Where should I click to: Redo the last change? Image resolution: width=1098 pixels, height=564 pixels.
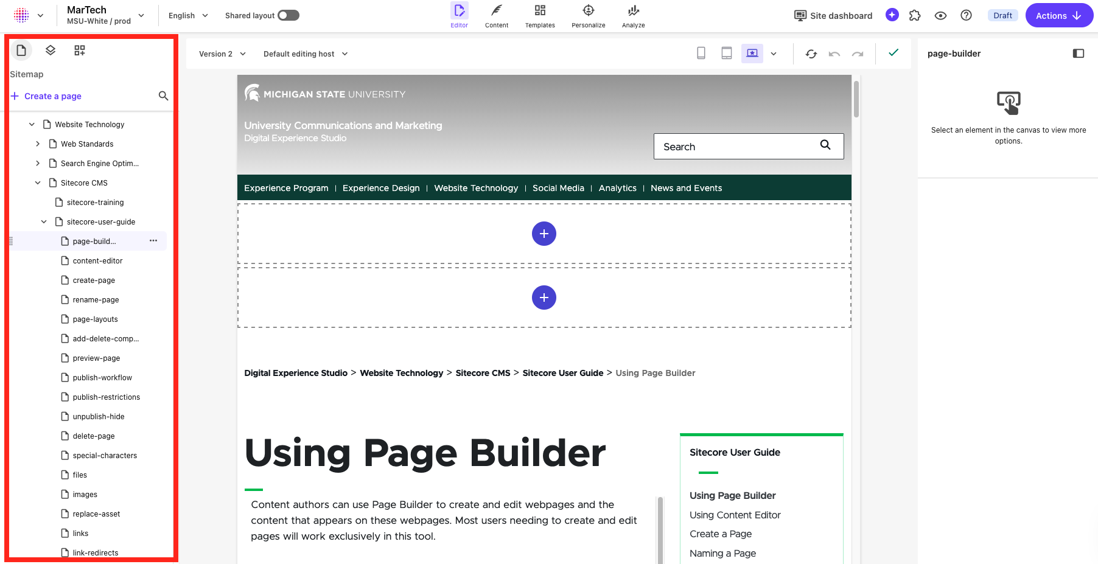[858, 54]
